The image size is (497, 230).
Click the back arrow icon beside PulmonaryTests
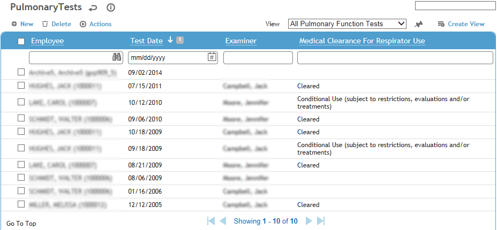(x=93, y=8)
